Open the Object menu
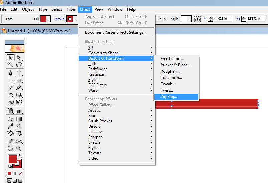Screen dimensions: 268x183 coord(28,9)
